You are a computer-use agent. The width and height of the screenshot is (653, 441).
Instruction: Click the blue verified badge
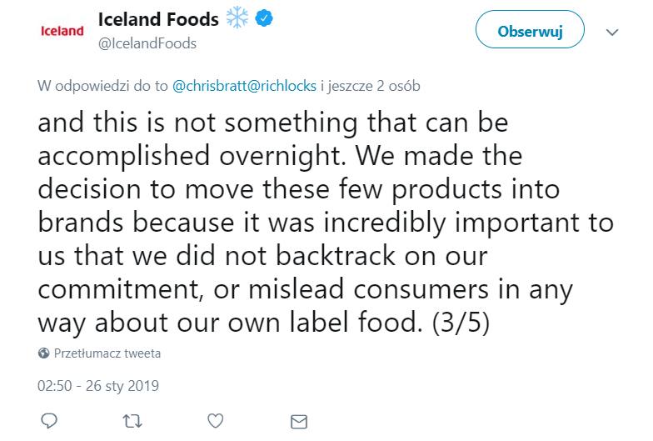[265, 18]
